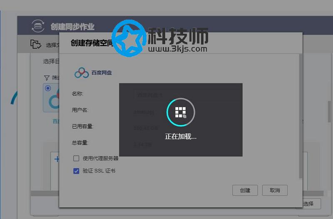Uncheck the 验证 SSL 证书 checkbox
The height and width of the screenshot is (219, 333).
pyautogui.click(x=76, y=171)
